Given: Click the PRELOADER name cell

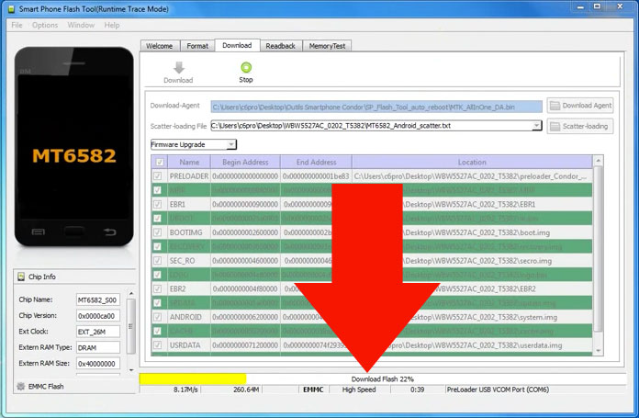Looking at the screenshot, I should pos(189,176).
